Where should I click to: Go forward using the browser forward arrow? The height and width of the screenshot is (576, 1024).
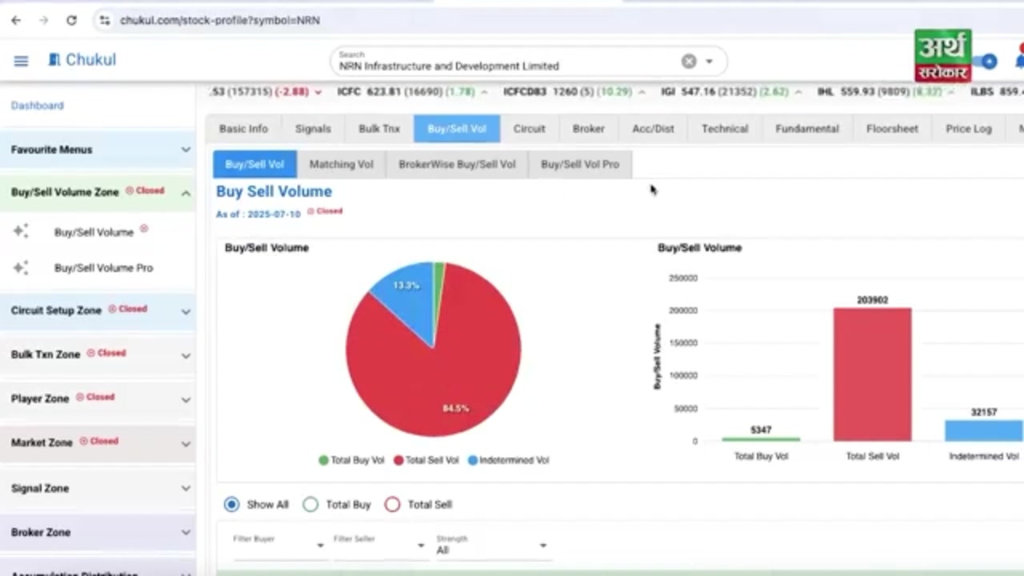(43, 20)
